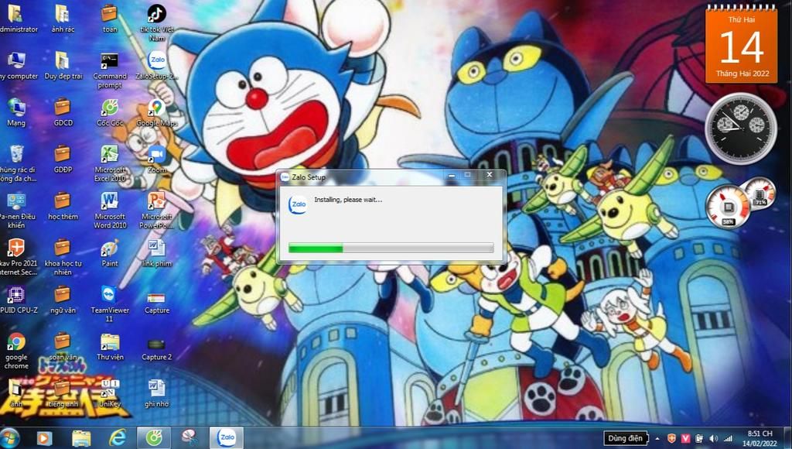Select the ZaloSetup installer file icon
The height and width of the screenshot is (449, 792).
(156, 66)
